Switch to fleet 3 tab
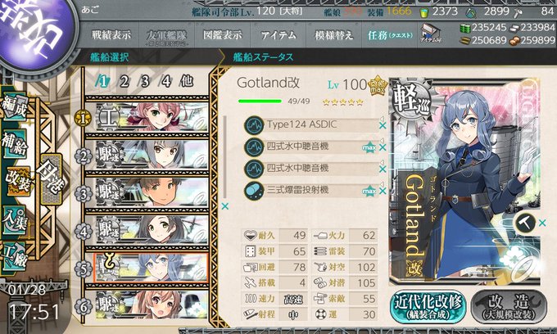The image size is (557, 334). pyautogui.click(x=145, y=82)
